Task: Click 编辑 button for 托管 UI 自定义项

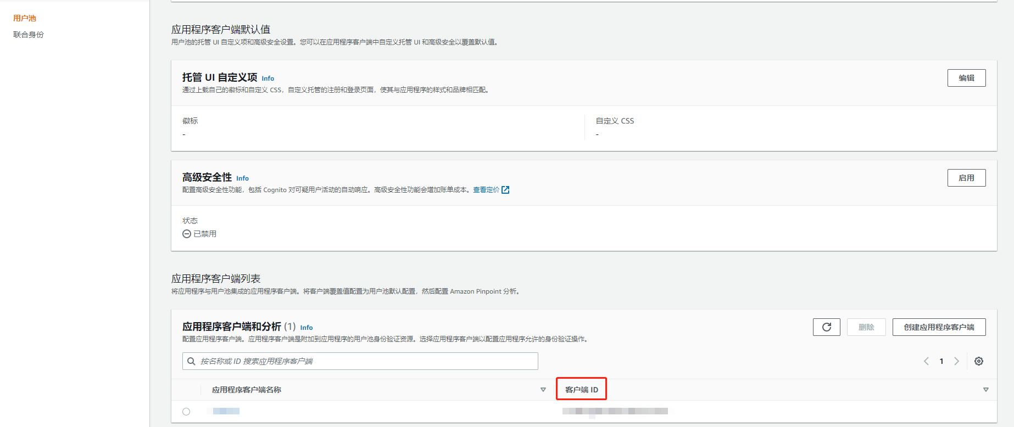Action: coord(966,78)
